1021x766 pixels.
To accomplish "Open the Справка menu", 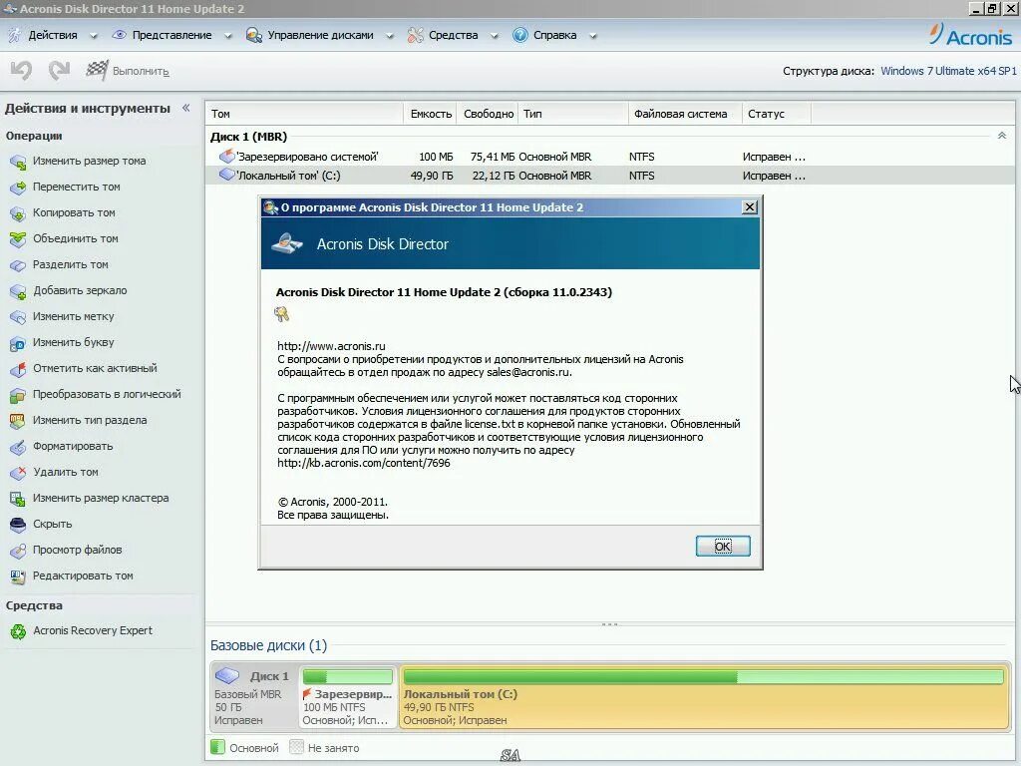I will pos(554,35).
